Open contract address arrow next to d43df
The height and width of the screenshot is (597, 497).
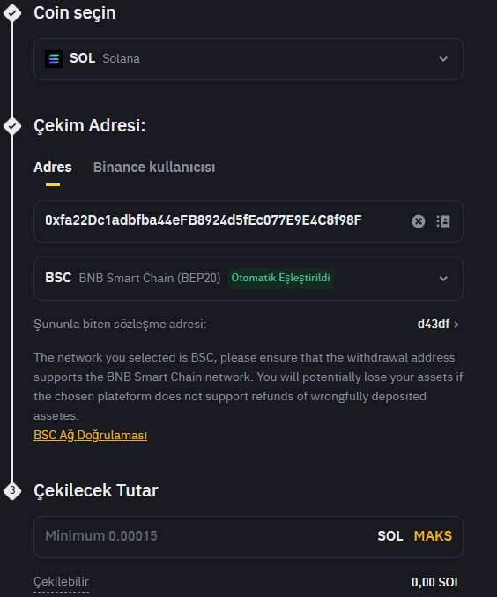(x=456, y=325)
